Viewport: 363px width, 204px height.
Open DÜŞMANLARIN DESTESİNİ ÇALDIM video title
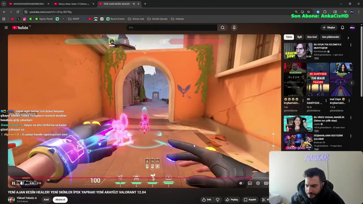[328, 137]
